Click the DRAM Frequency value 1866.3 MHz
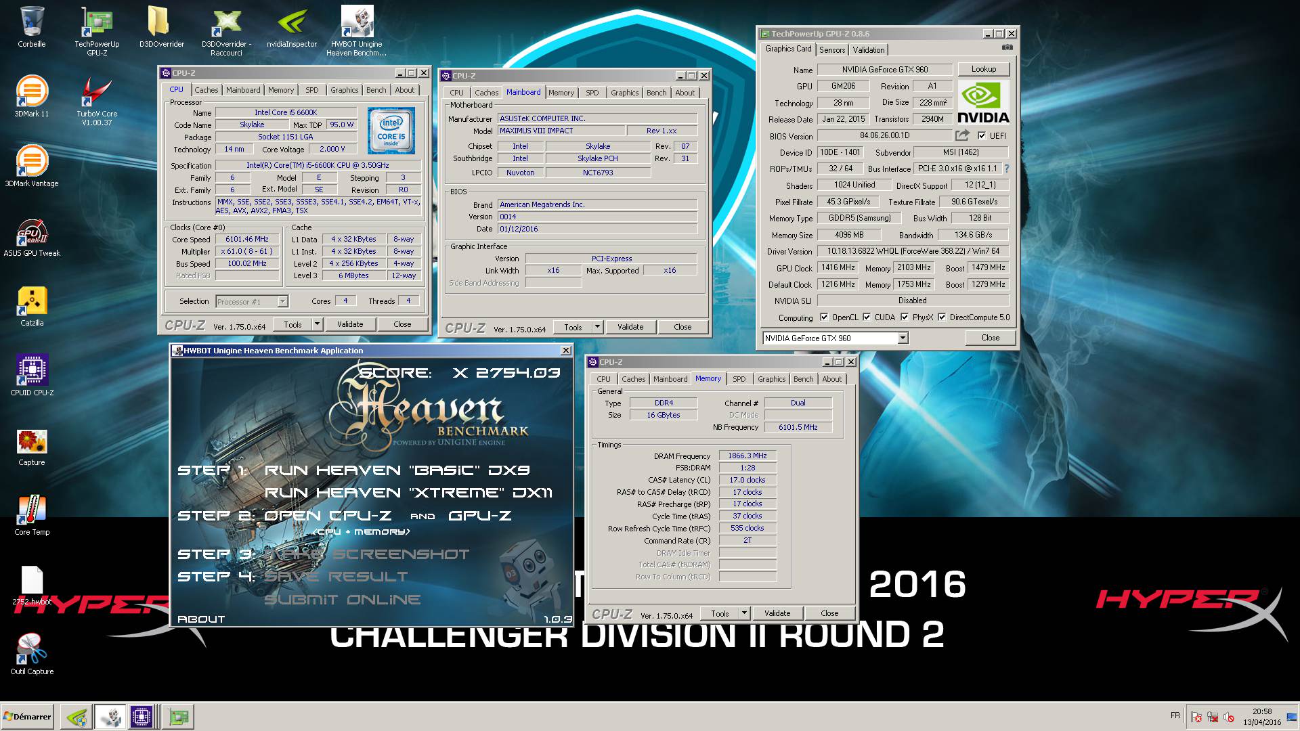The width and height of the screenshot is (1300, 731). [747, 456]
